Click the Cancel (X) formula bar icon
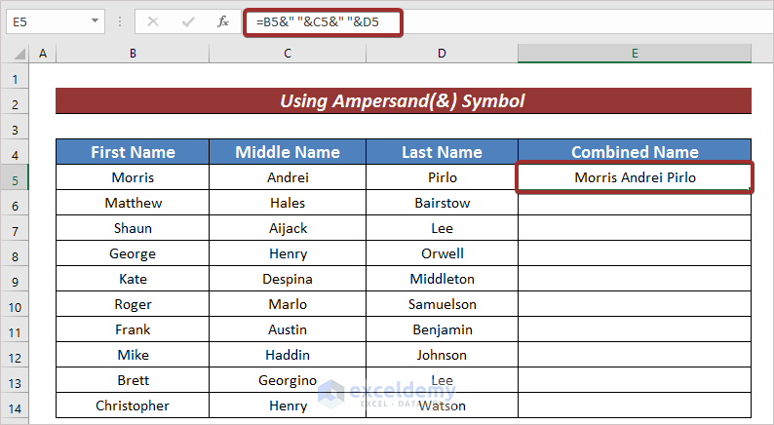The width and height of the screenshot is (774, 425). (x=153, y=21)
